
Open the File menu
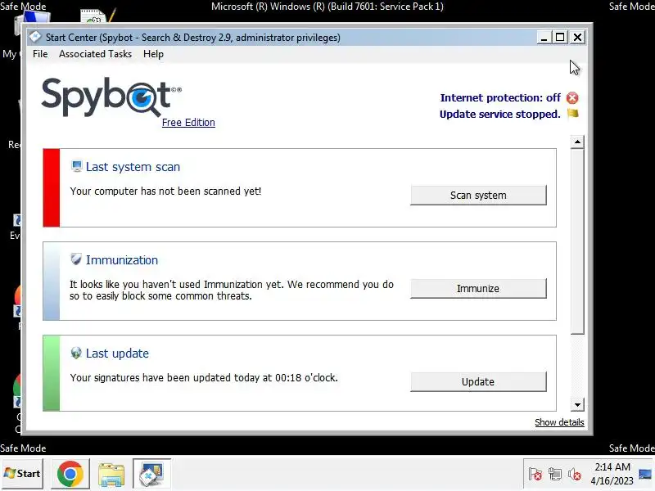tap(40, 54)
